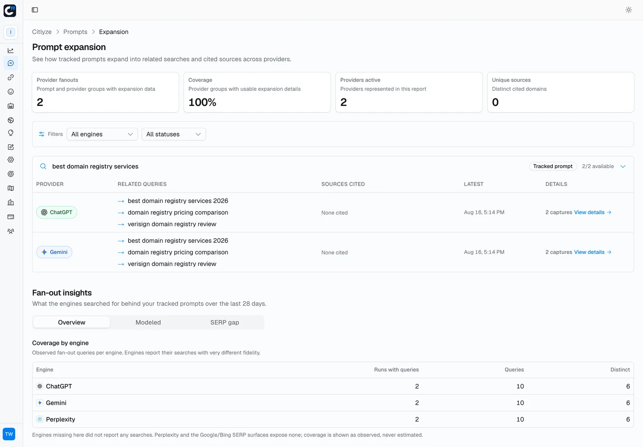Open the robot sidebar icon
Image resolution: width=643 pixels, height=447 pixels.
(11, 106)
